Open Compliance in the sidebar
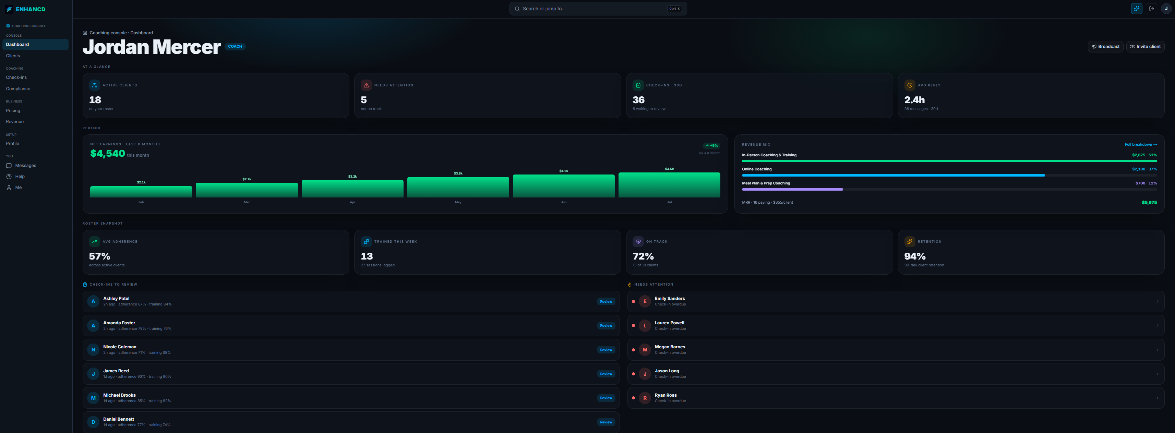 point(36,89)
